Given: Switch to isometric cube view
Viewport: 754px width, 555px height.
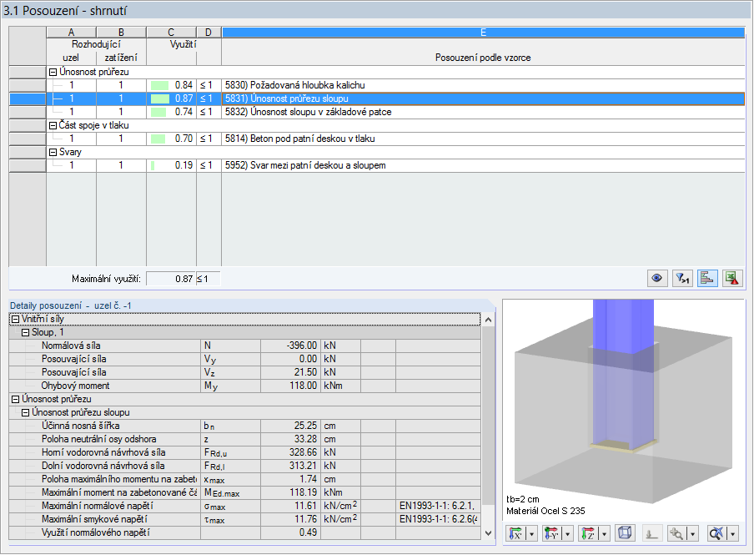Looking at the screenshot, I should [624, 532].
